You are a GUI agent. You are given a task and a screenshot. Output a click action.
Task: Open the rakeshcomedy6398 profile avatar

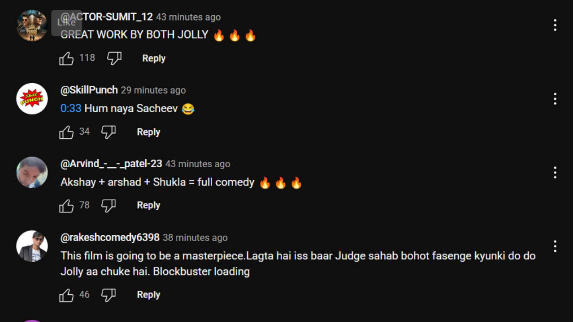[x=32, y=246]
